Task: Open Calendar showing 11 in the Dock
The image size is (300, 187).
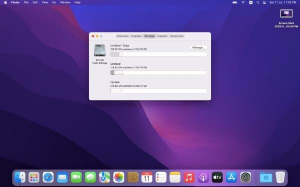Action: (x=146, y=177)
